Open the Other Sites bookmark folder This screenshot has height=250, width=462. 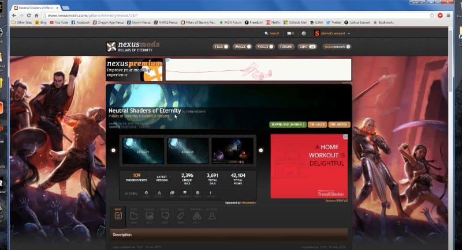pyautogui.click(x=21, y=22)
